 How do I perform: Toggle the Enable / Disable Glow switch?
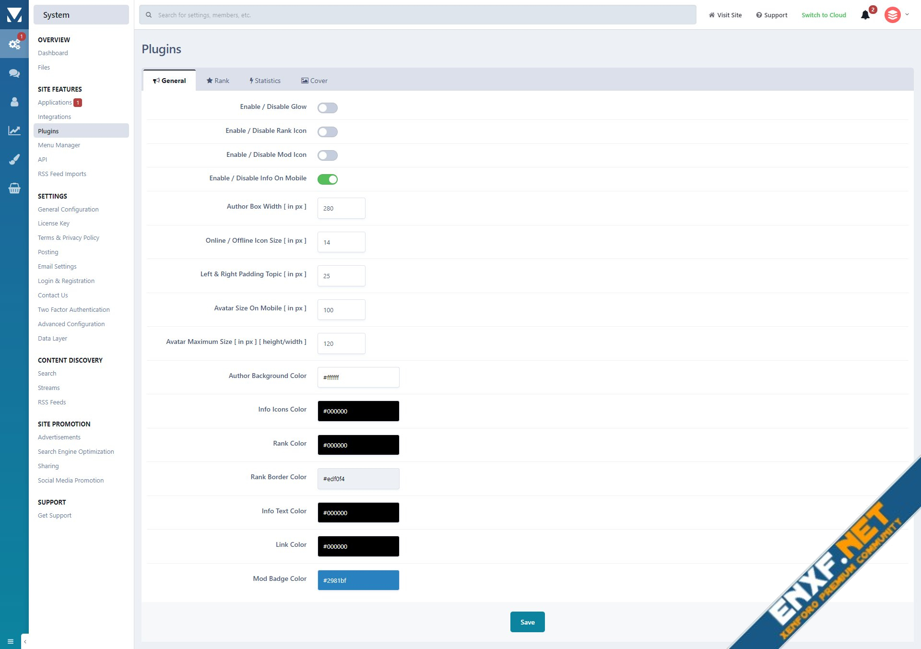pos(328,107)
